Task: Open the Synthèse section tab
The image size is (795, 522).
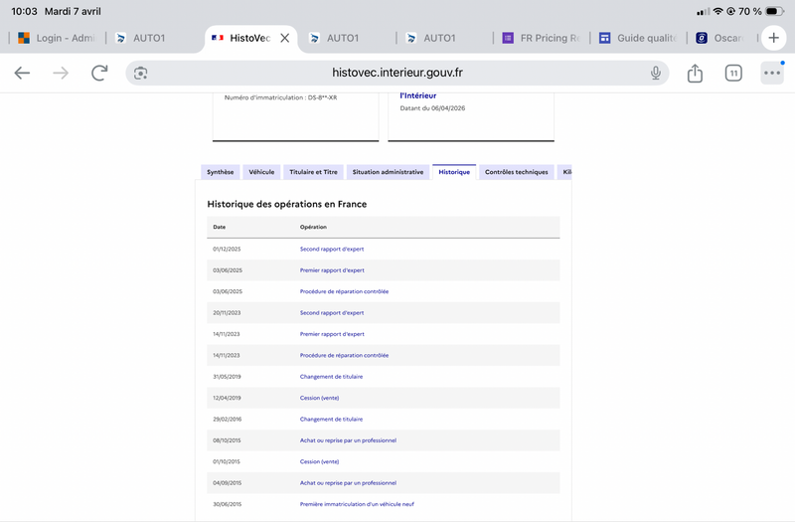Action: tap(220, 172)
